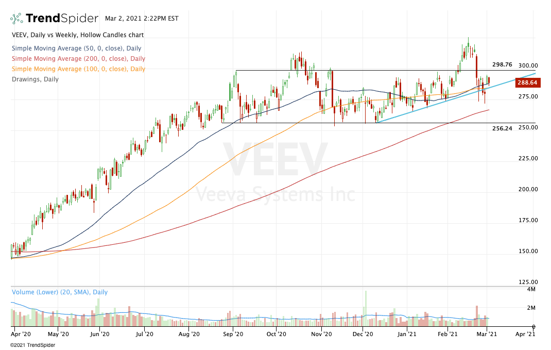Expand the Volume (Lower) indicator label
The height and width of the screenshot is (350, 551).
pyautogui.click(x=60, y=292)
